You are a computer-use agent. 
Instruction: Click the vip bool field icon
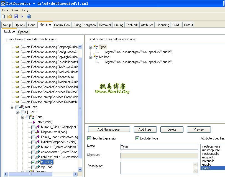(x=37, y=167)
